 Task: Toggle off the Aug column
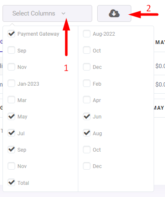pyautogui.click(x=87, y=133)
